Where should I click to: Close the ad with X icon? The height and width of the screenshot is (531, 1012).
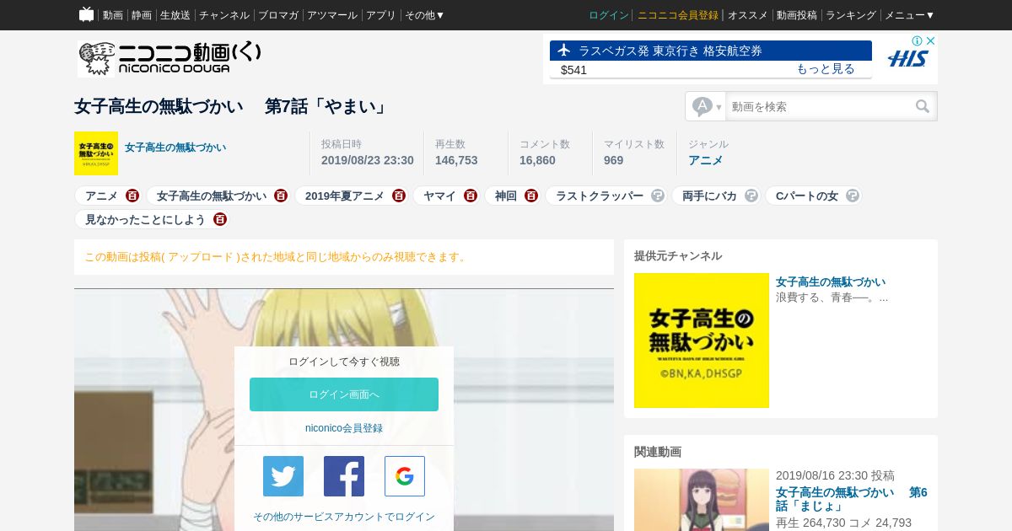coord(930,40)
